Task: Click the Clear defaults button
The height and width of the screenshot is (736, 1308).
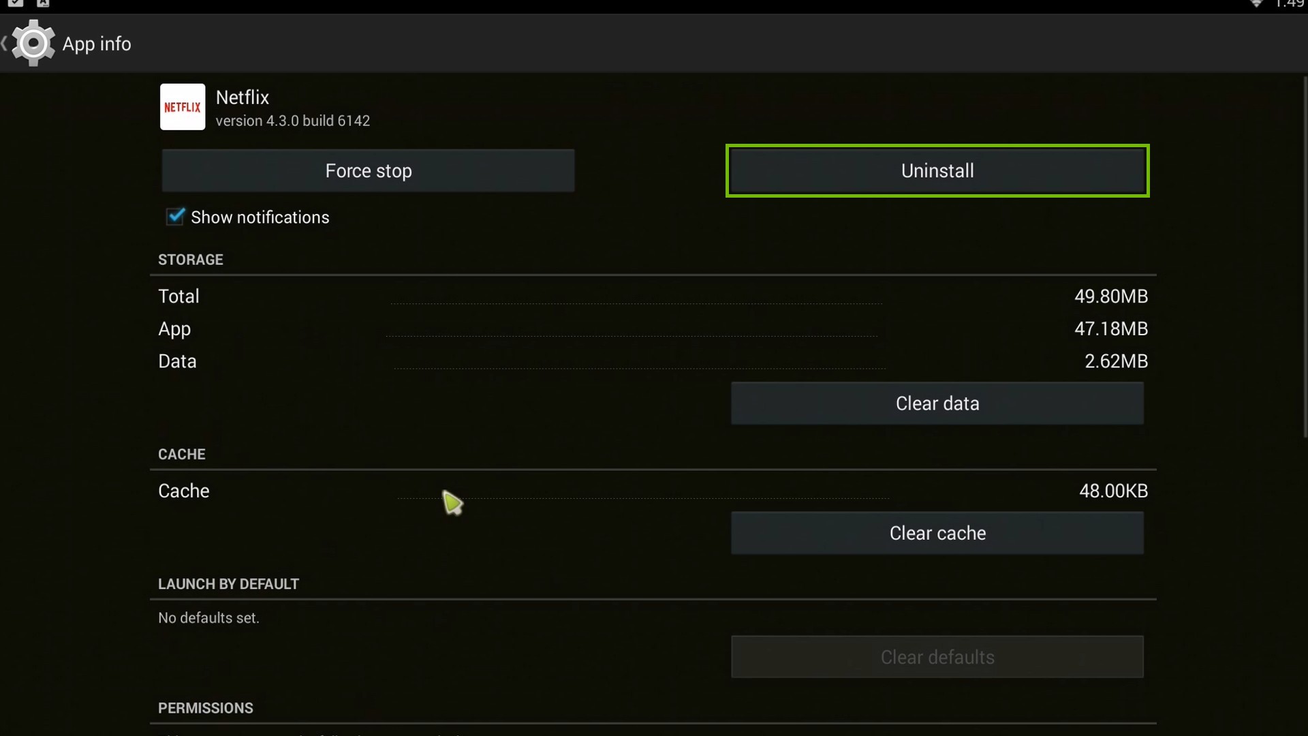Action: point(937,657)
